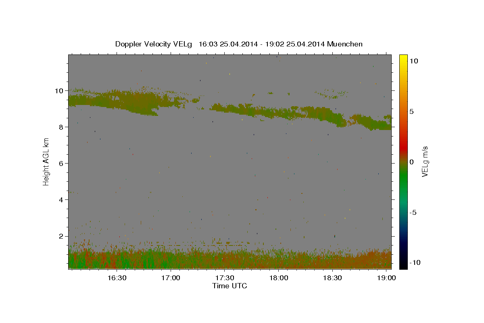
Task: Click the 16:30 time tick label
Action: (x=117, y=278)
